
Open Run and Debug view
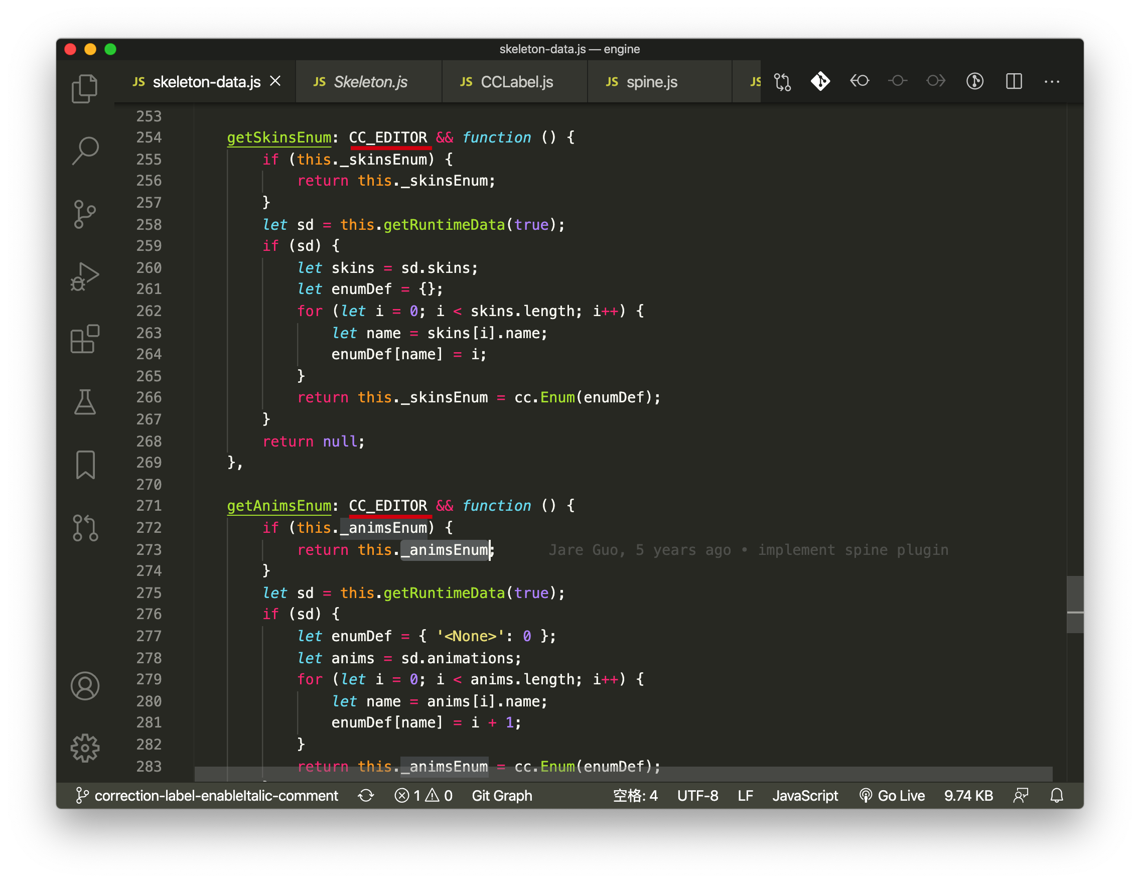[x=85, y=276]
